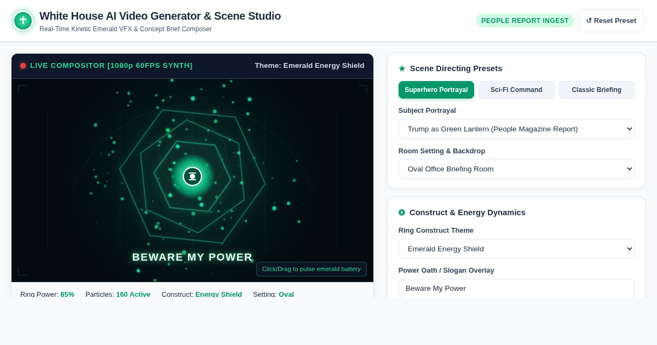Screen dimensions: 657x345
Task: Open the Ring Construct Theme dropdown
Action: click(x=516, y=249)
